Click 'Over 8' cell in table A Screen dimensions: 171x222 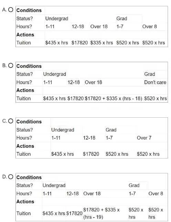(x=150, y=26)
